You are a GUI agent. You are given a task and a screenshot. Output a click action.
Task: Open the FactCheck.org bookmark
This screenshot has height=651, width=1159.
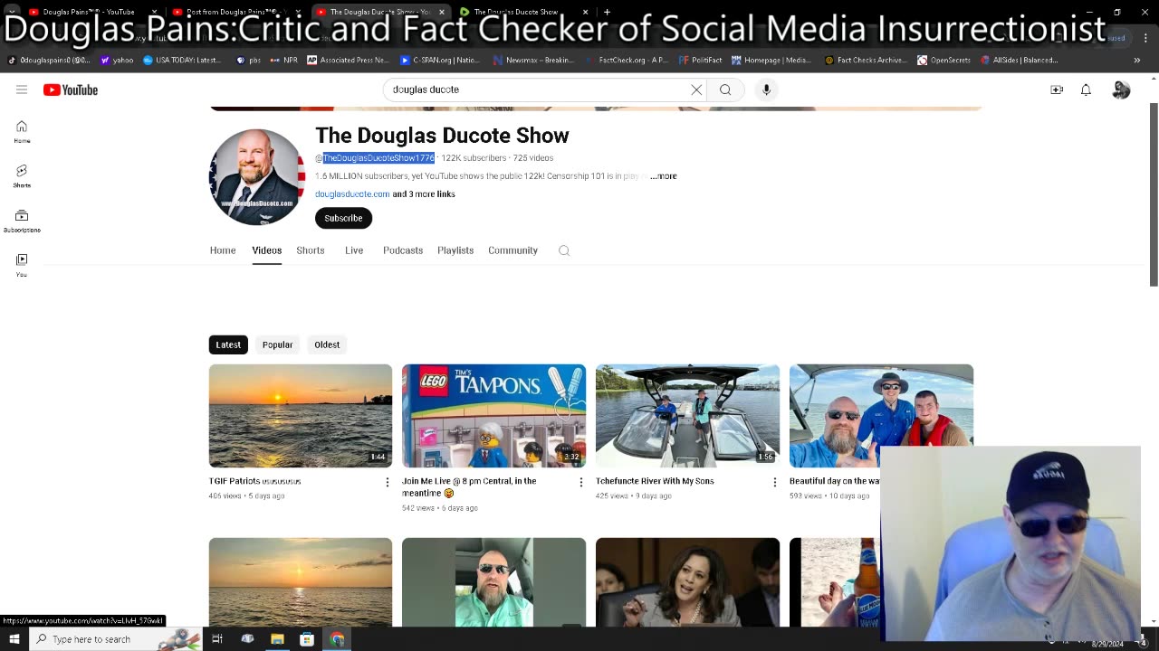click(x=627, y=60)
